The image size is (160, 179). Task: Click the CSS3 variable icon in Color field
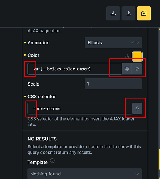point(127,69)
